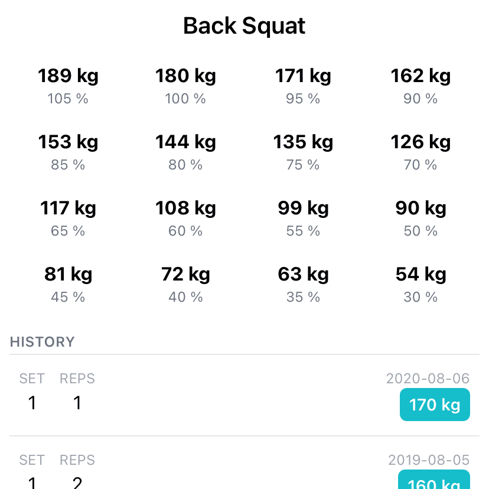
Task: Select the 108 kg 60 % cell
Action: point(185,218)
